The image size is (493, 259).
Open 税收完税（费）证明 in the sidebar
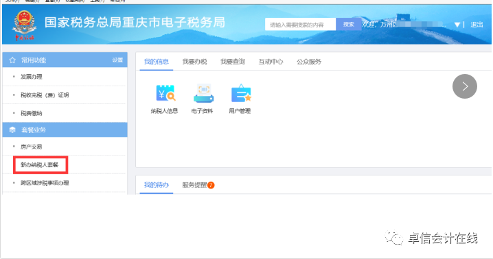pos(45,95)
